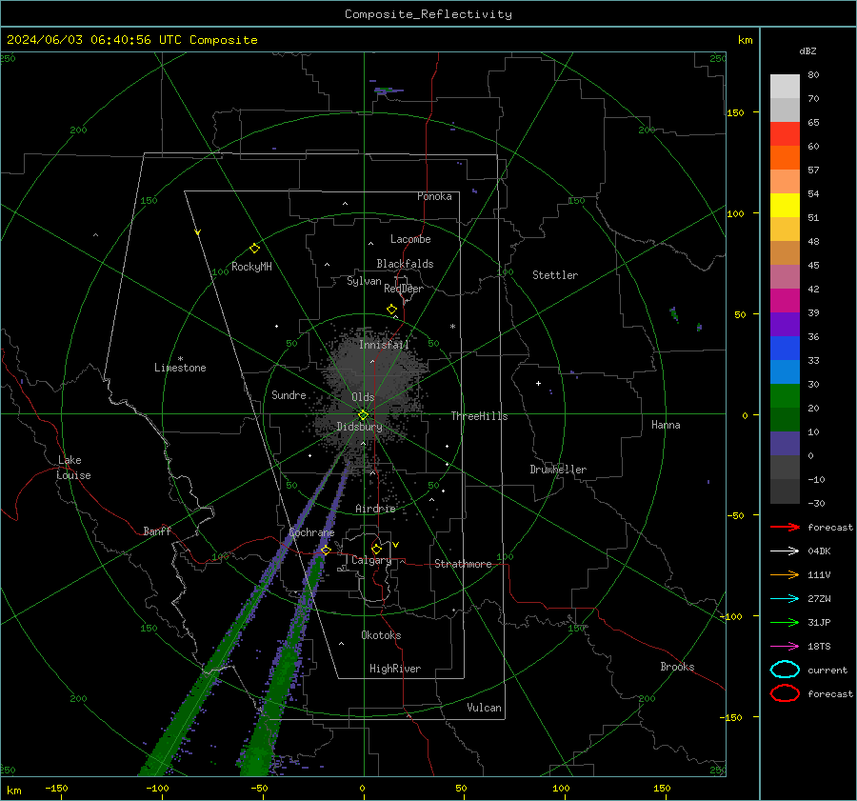This screenshot has width=857, height=801.
Task: Click the Sundre town label
Action: coord(289,395)
